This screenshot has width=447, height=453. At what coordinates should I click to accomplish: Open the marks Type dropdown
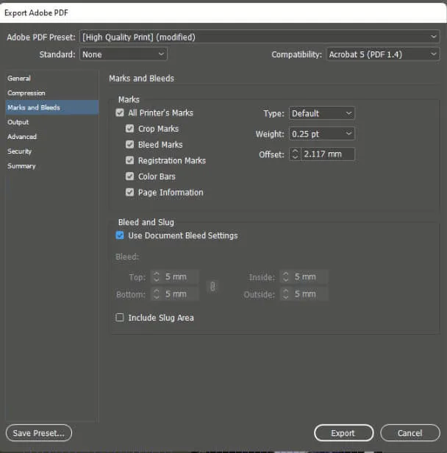tap(321, 113)
